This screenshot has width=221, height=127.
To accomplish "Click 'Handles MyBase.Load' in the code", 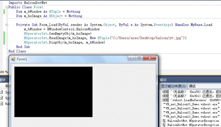I will [194, 25].
